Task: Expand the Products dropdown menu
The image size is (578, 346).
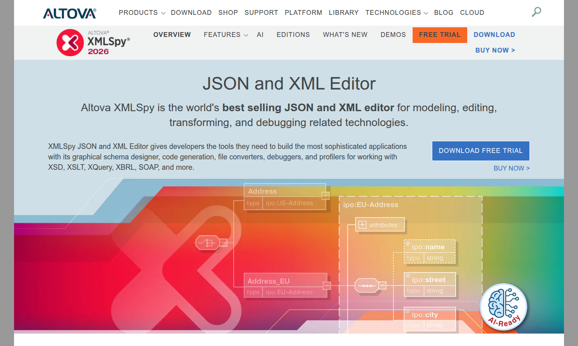Action: pyautogui.click(x=142, y=13)
